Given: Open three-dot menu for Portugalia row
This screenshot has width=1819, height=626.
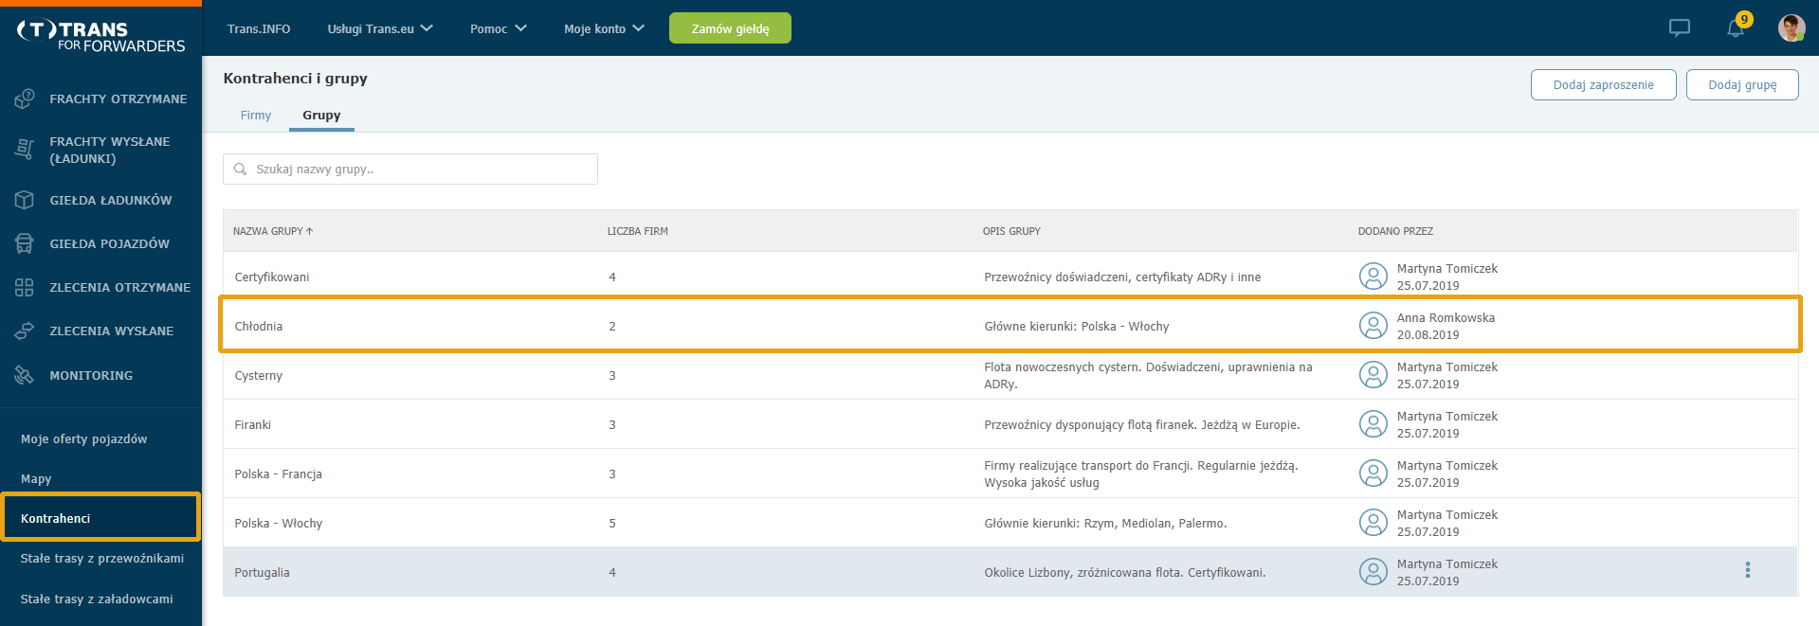Looking at the screenshot, I should tap(1748, 570).
